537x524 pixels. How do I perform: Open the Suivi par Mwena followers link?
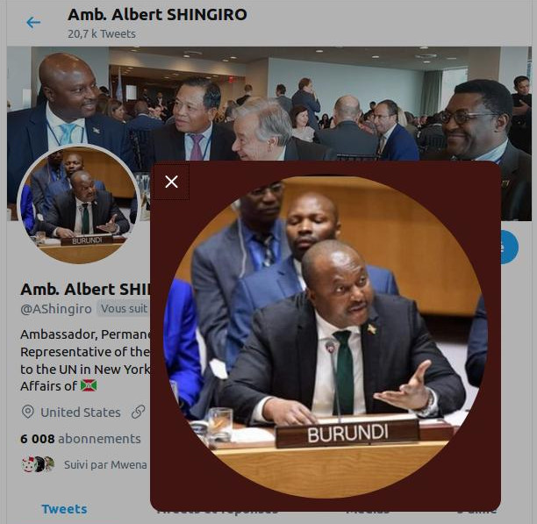coord(105,464)
